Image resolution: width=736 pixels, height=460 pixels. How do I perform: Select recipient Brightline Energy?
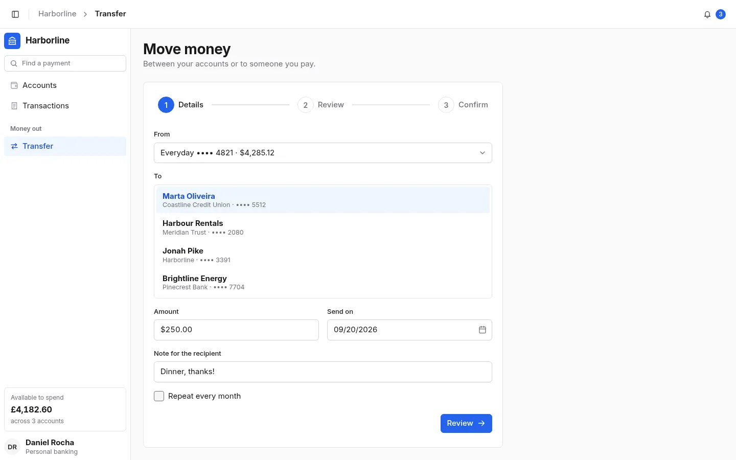[323, 283]
